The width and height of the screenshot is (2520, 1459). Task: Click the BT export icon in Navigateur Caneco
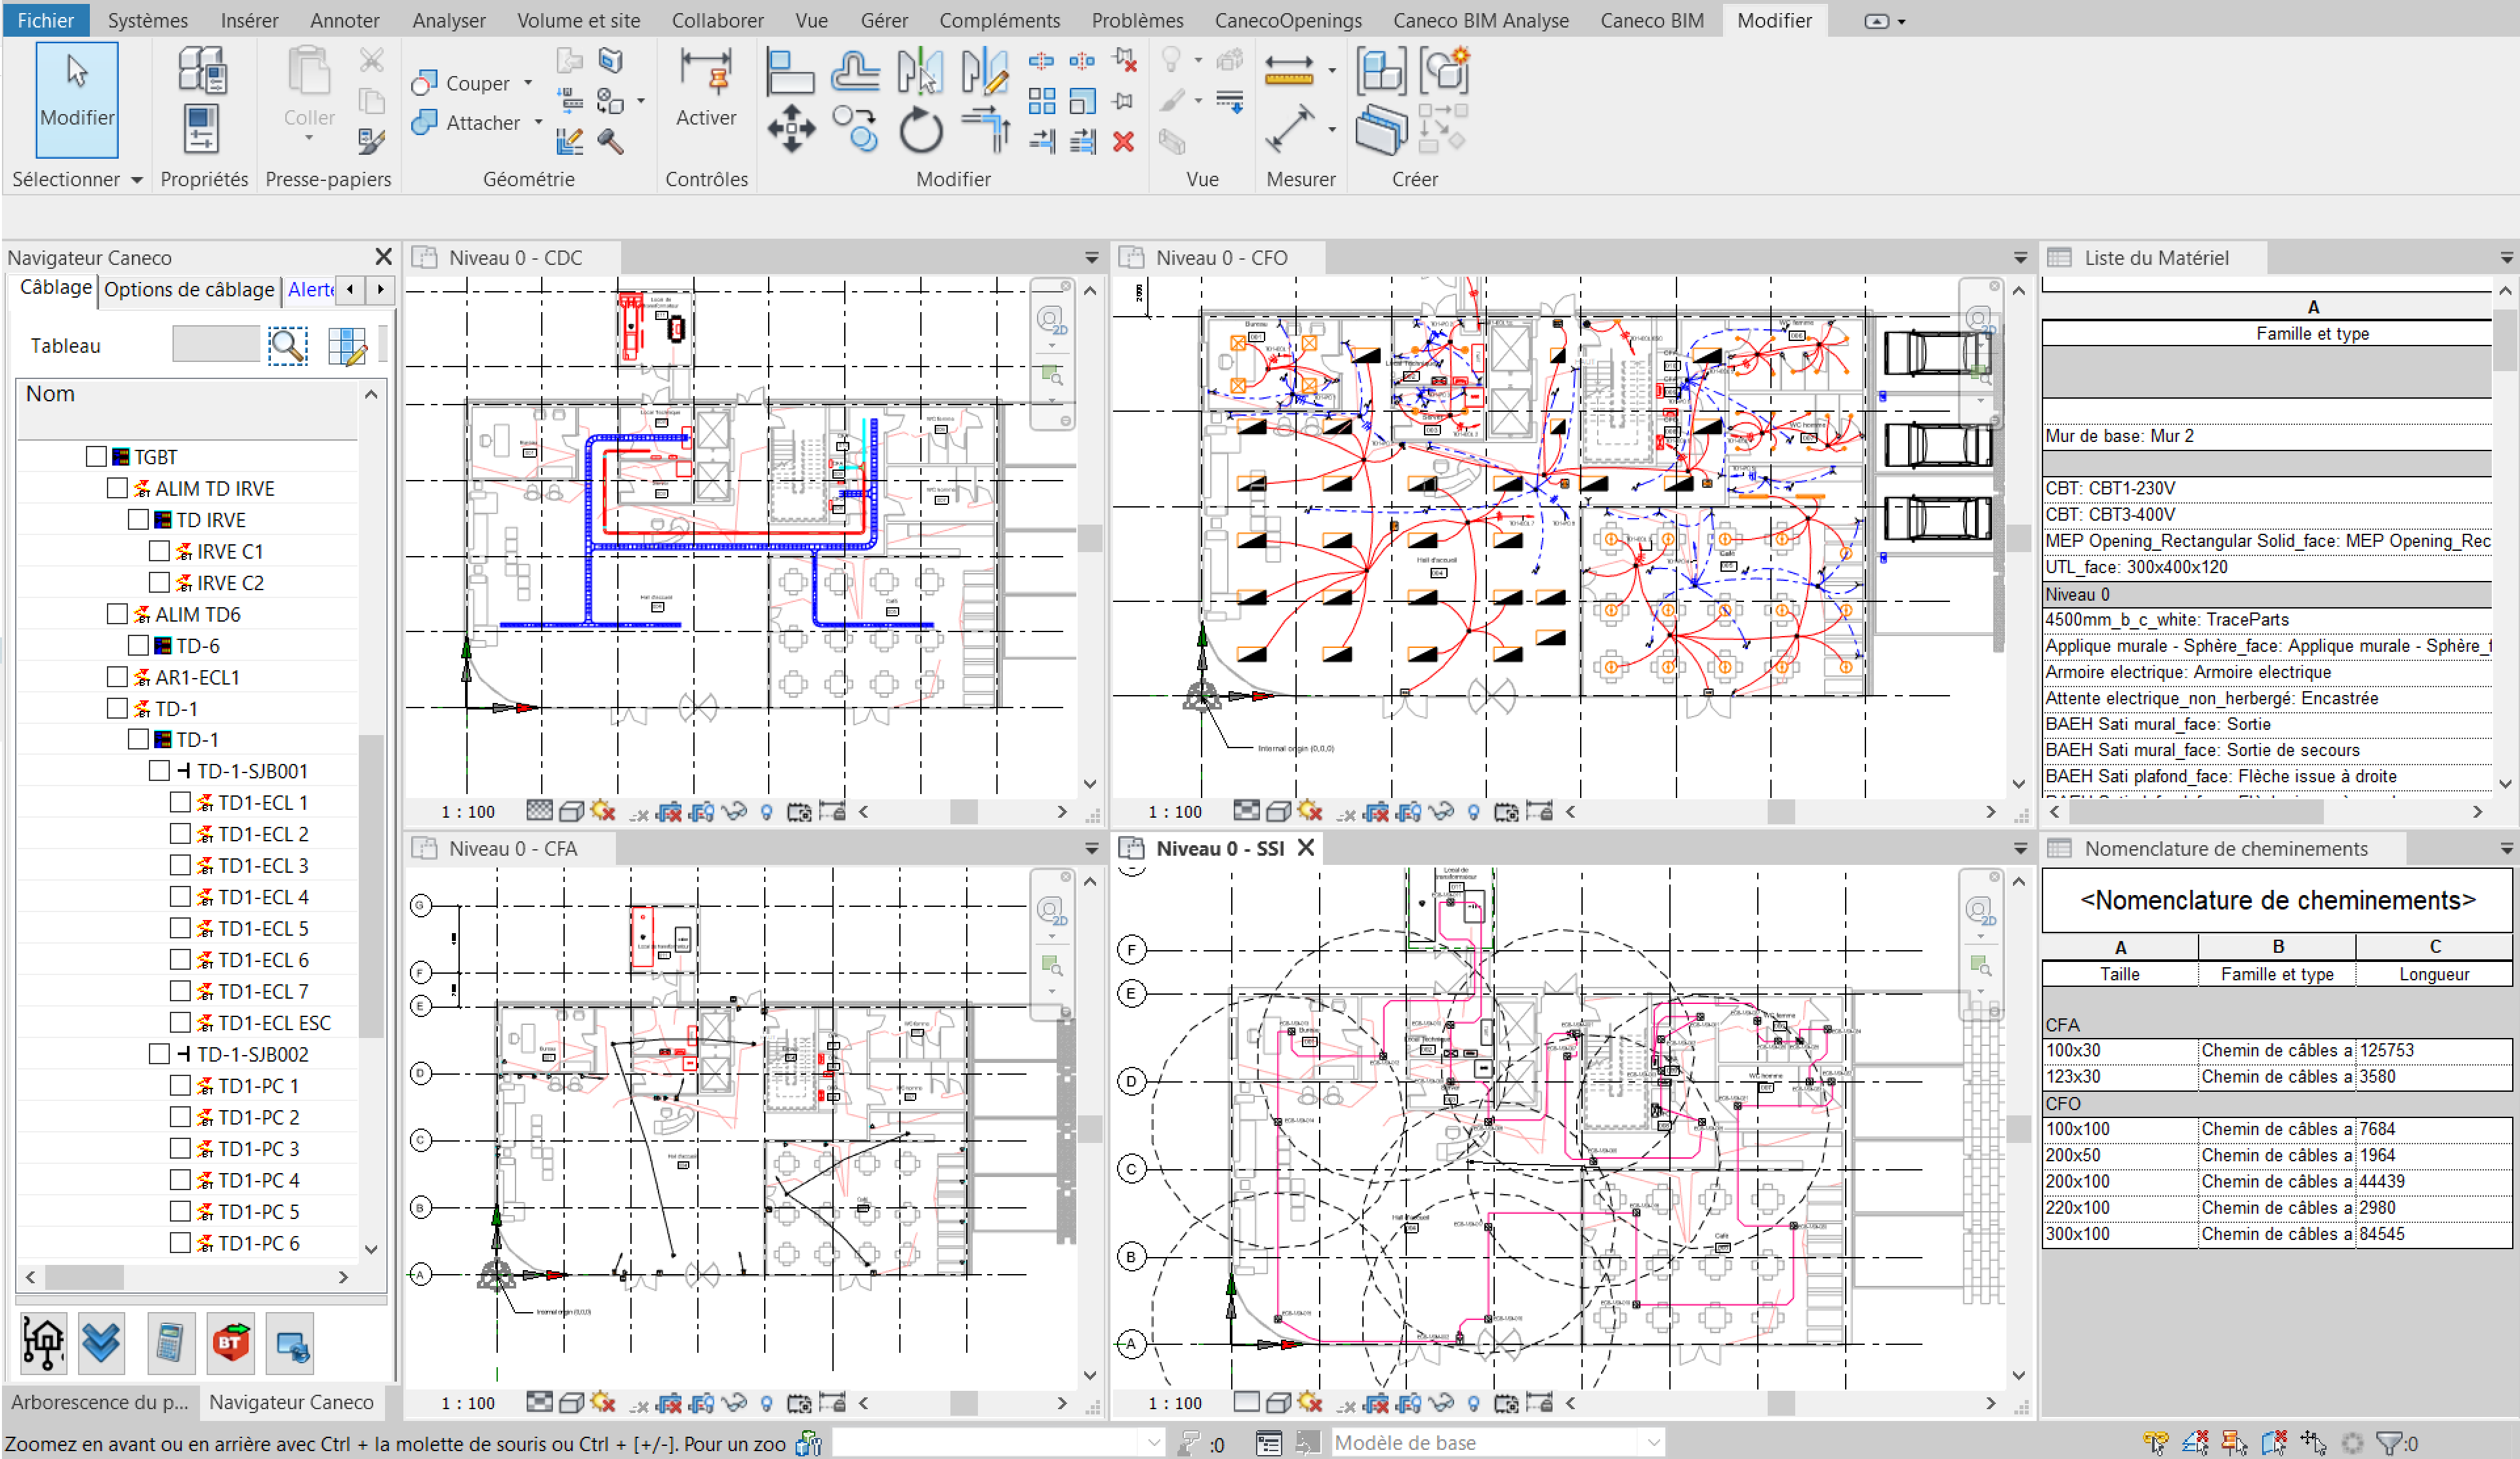coord(230,1343)
